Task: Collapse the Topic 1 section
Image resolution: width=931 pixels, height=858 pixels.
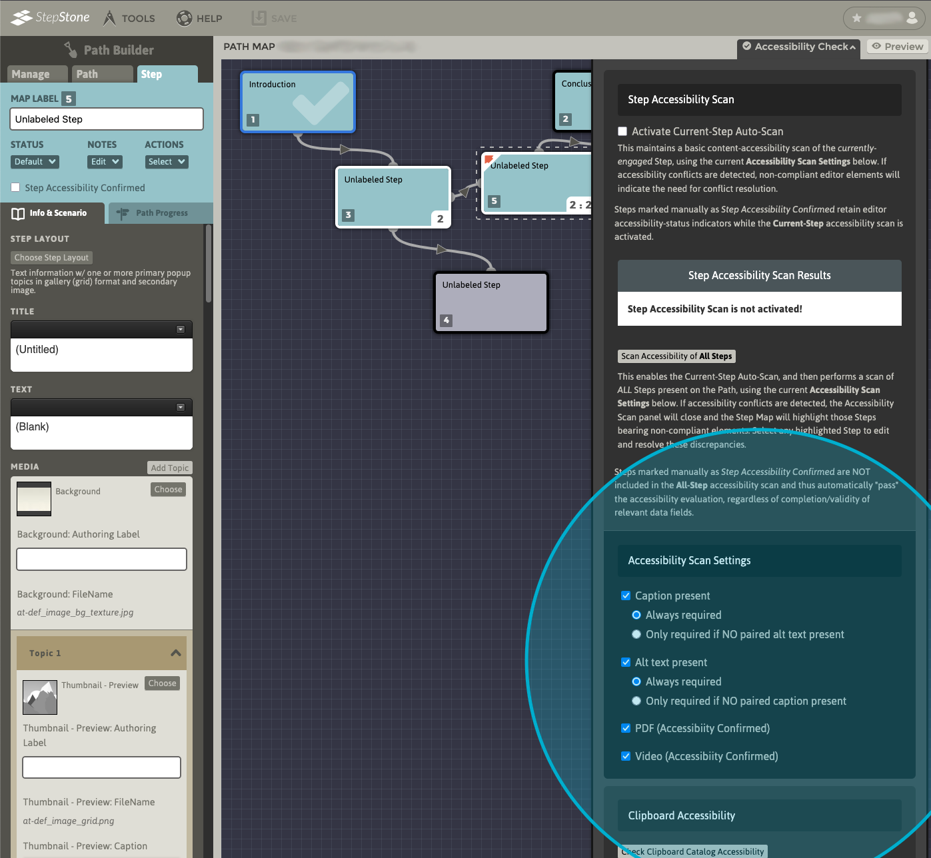Action: click(x=176, y=653)
